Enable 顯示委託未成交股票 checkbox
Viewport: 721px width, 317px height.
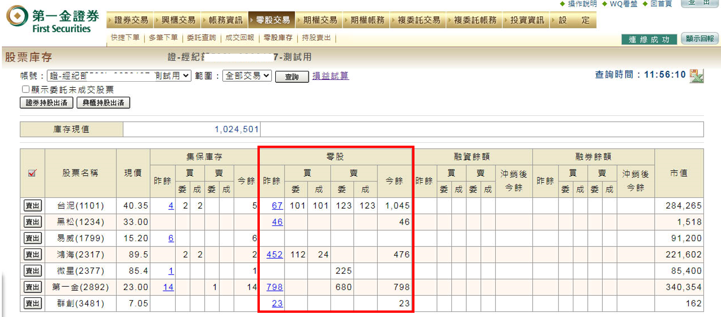[25, 90]
